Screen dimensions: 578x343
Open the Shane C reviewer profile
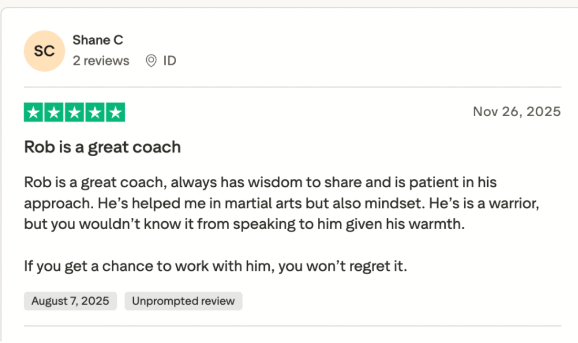pyautogui.click(x=98, y=40)
